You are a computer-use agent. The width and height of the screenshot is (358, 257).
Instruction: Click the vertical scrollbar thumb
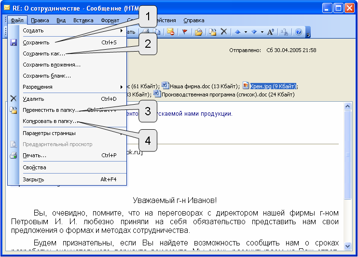pyautogui.click(x=347, y=155)
